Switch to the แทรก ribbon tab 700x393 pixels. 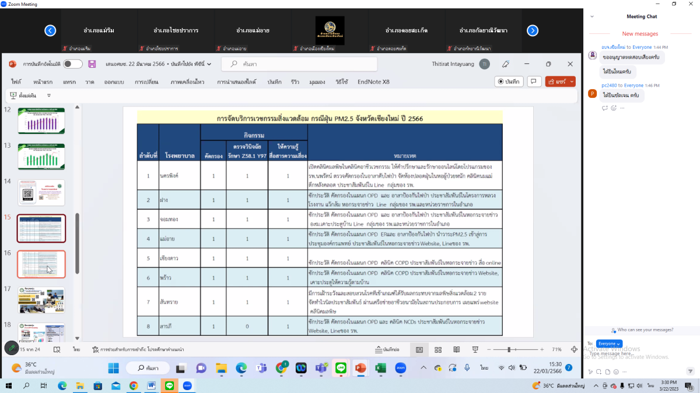click(x=69, y=82)
